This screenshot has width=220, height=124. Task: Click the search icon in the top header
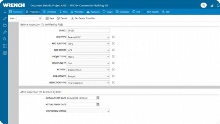[203, 5]
